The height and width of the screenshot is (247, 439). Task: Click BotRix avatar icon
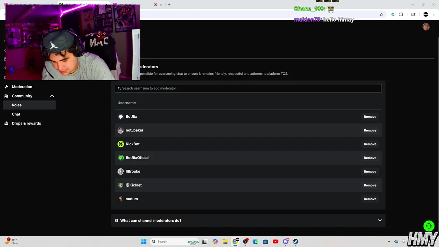coord(121,117)
